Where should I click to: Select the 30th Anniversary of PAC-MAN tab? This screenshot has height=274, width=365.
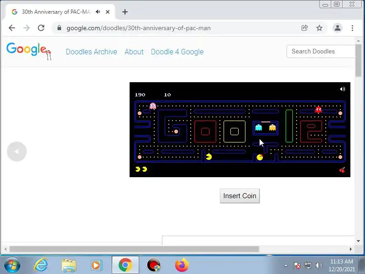56,12
